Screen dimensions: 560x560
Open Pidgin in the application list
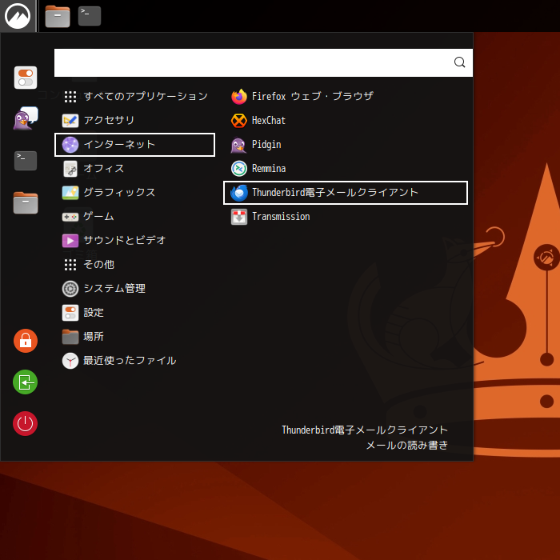click(x=346, y=145)
